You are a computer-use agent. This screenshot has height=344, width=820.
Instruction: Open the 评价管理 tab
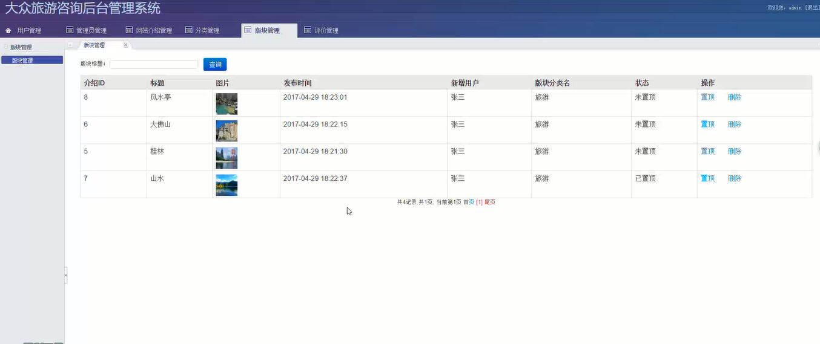[321, 30]
